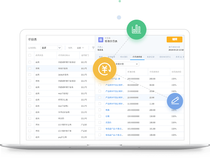Tick the checkbox for the wjy价目表2 row
The height and width of the screenshot is (158, 210).
30,94
